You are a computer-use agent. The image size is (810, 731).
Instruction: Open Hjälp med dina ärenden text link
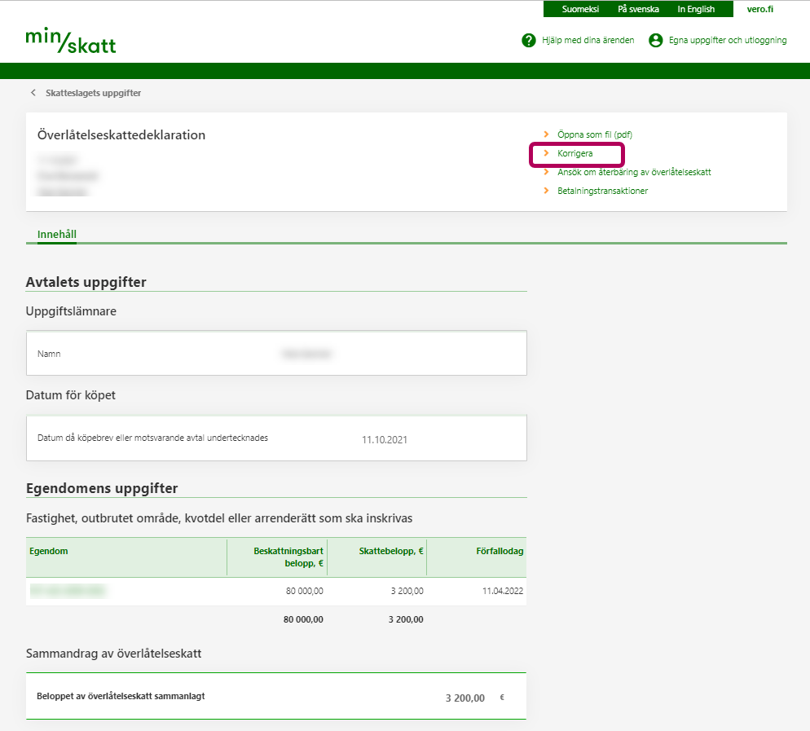click(588, 40)
